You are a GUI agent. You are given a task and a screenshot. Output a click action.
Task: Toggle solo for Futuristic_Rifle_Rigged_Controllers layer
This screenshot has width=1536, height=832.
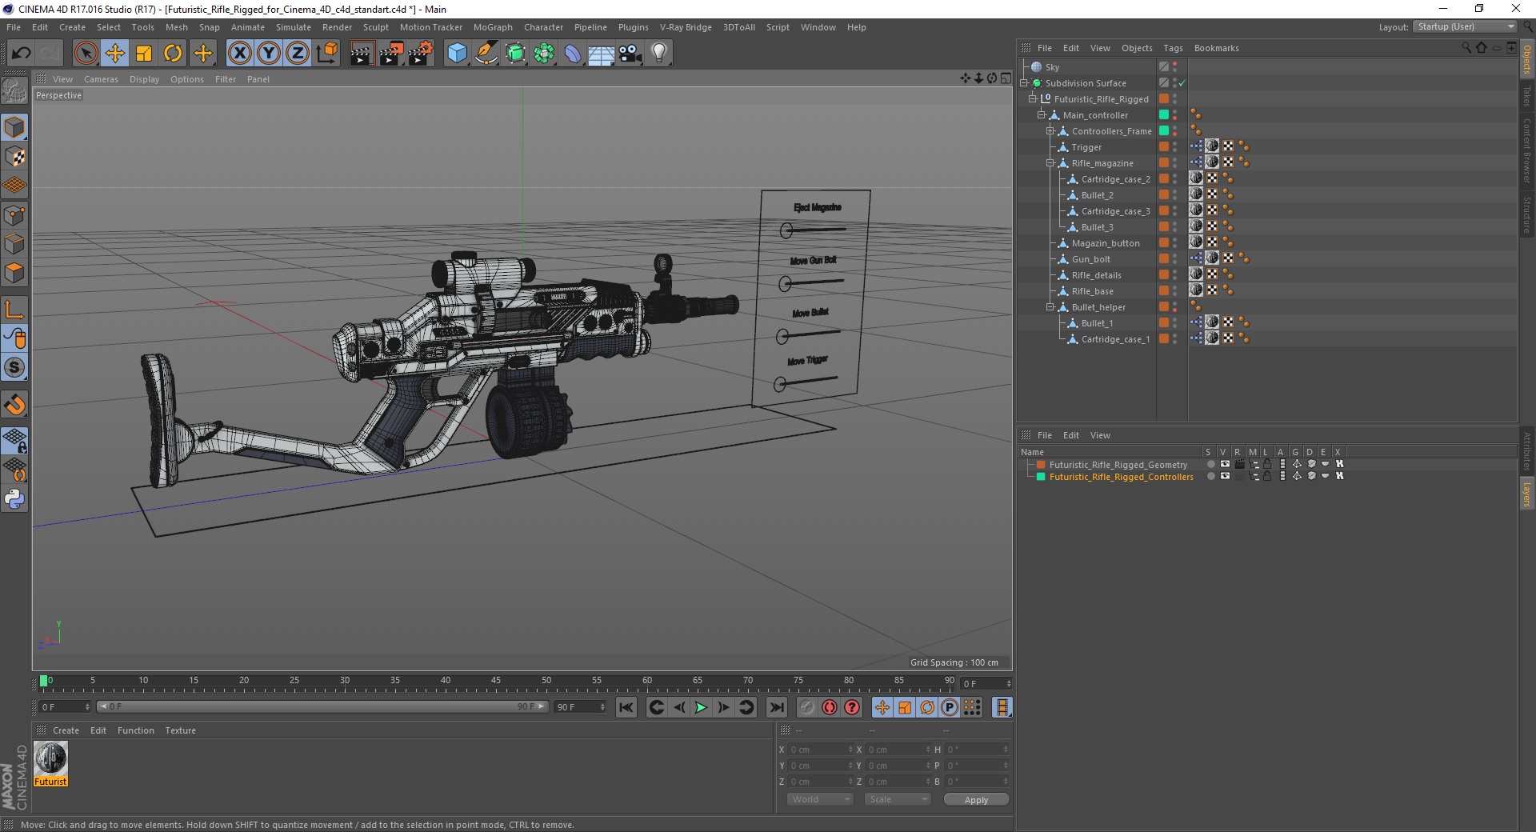[x=1210, y=476]
